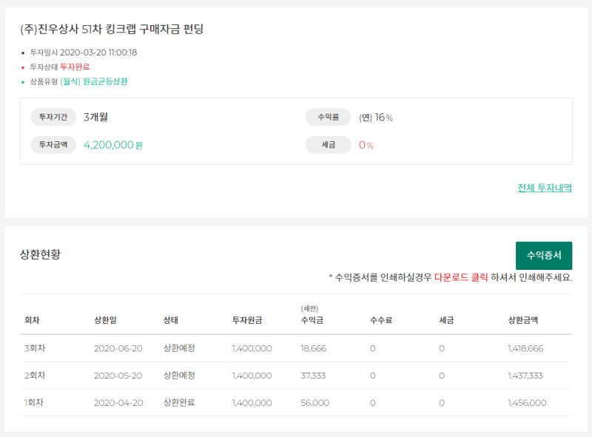Click the 회차 column header
The height and width of the screenshot is (437, 592).
[32, 320]
